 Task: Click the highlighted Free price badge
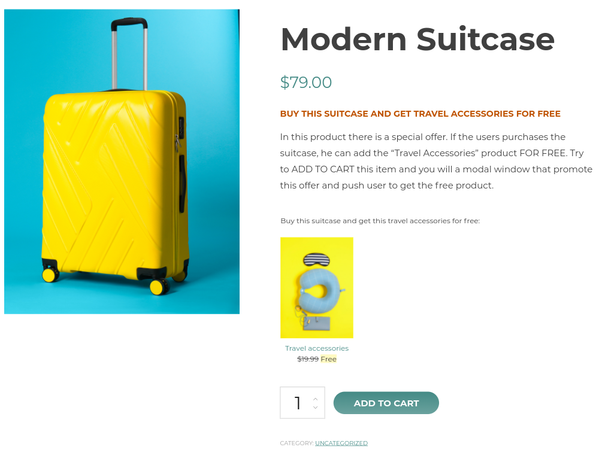pyautogui.click(x=328, y=359)
